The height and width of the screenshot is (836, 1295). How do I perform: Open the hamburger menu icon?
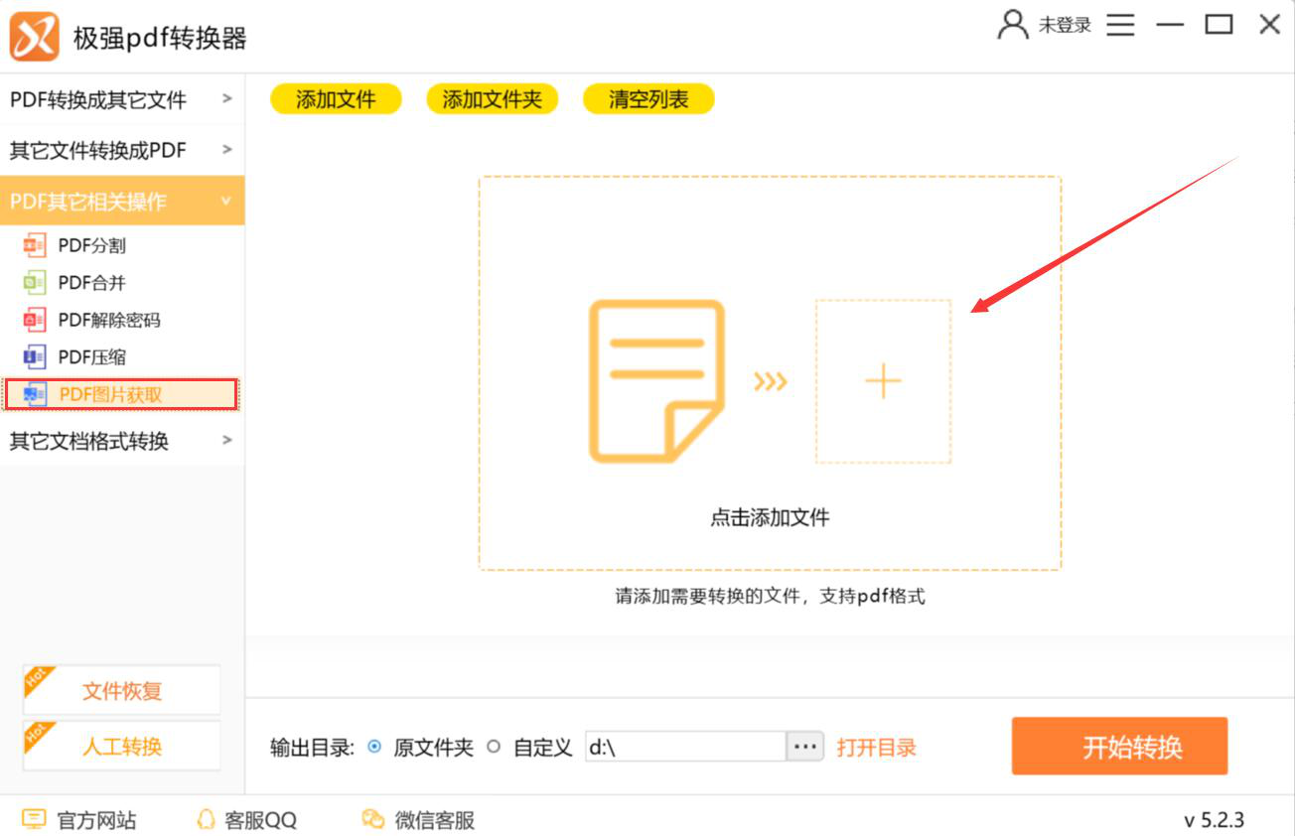pos(1120,25)
